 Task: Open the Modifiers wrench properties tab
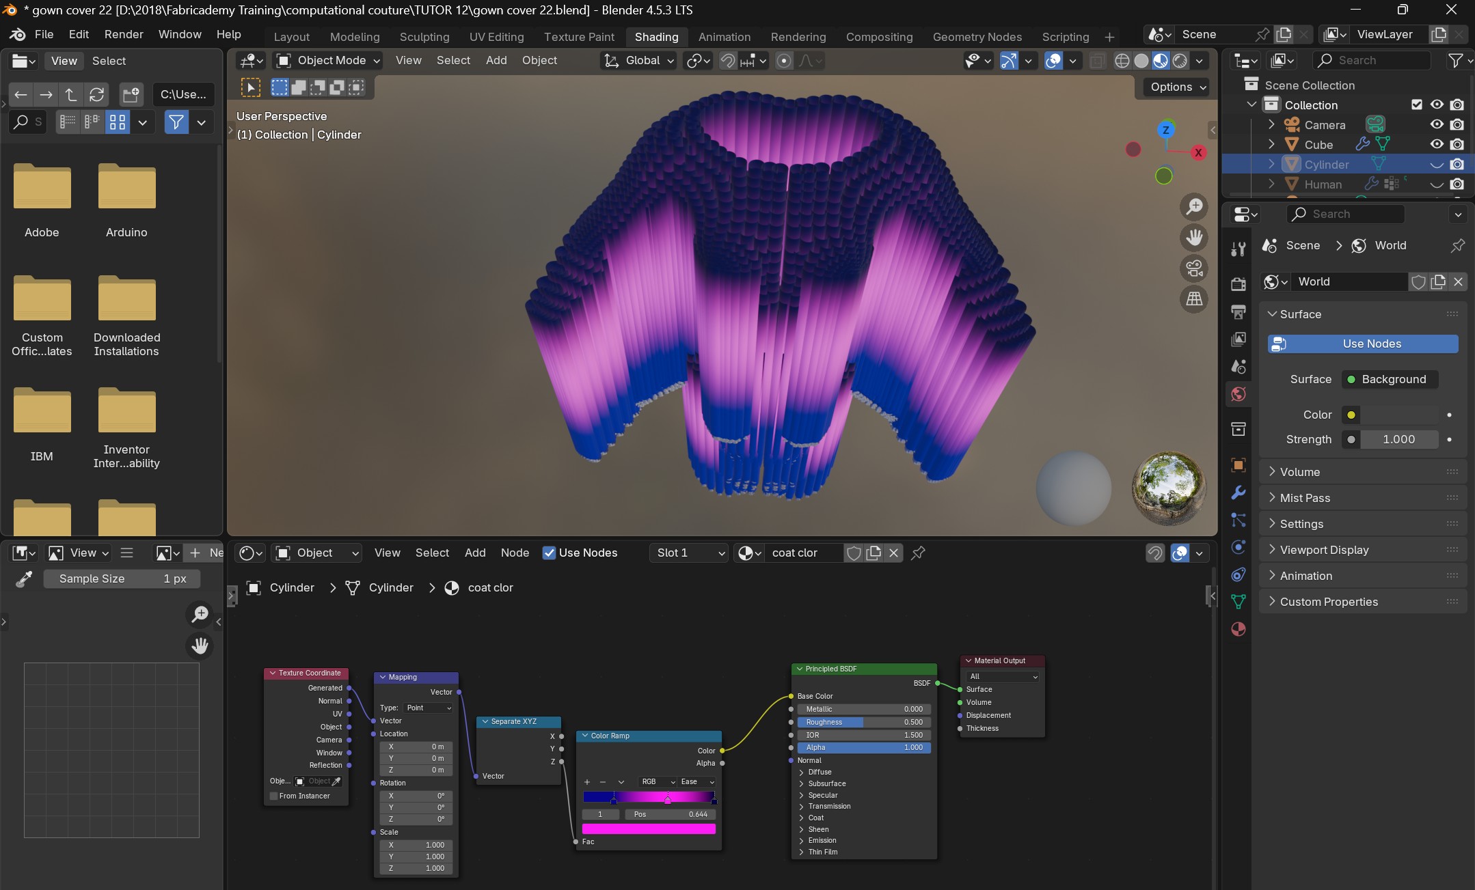coord(1238,492)
